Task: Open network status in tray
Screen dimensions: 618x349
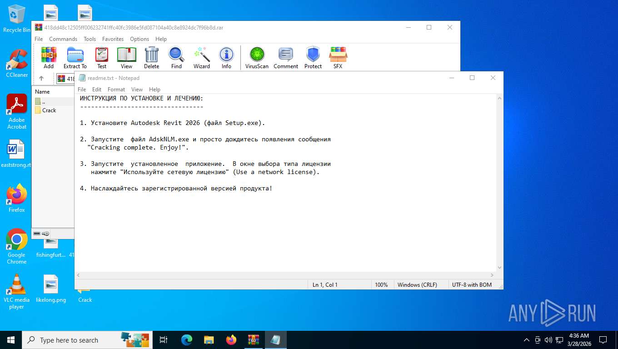Action: [x=559, y=340]
